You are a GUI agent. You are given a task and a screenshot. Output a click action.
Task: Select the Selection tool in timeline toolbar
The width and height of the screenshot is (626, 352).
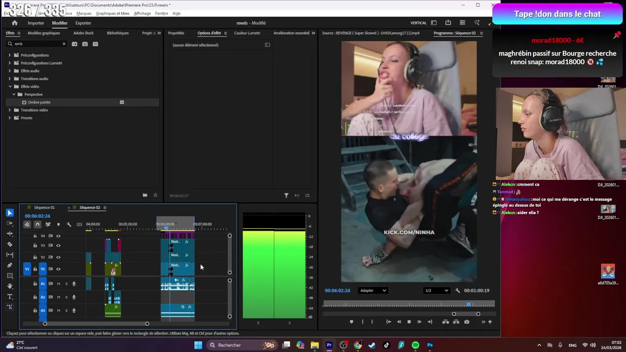[x=10, y=213]
